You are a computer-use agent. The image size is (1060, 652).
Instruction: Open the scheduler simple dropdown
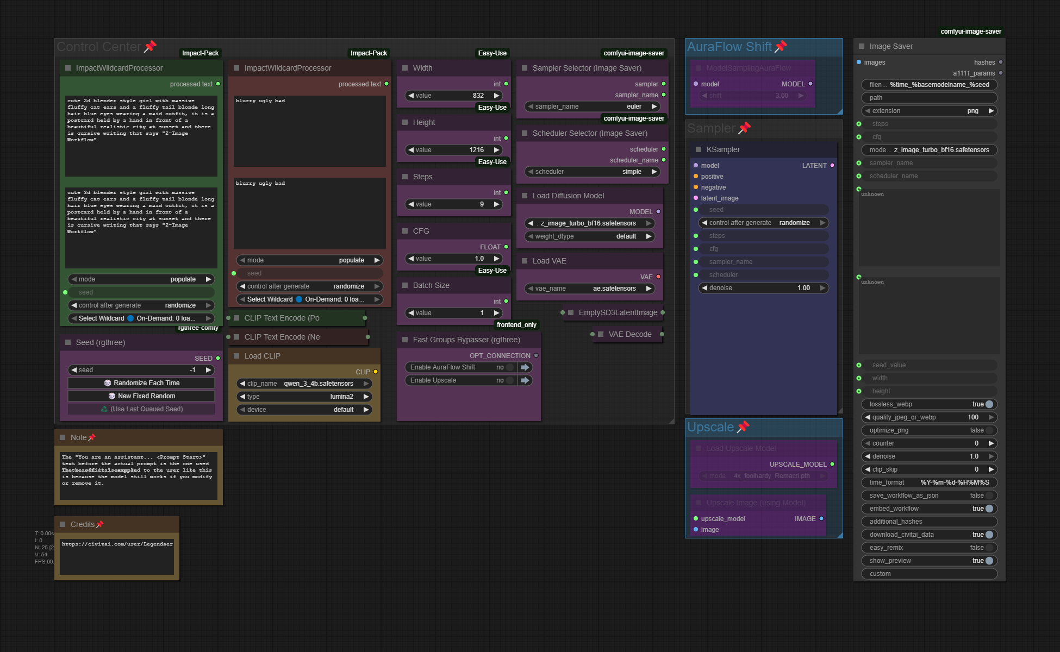592,172
